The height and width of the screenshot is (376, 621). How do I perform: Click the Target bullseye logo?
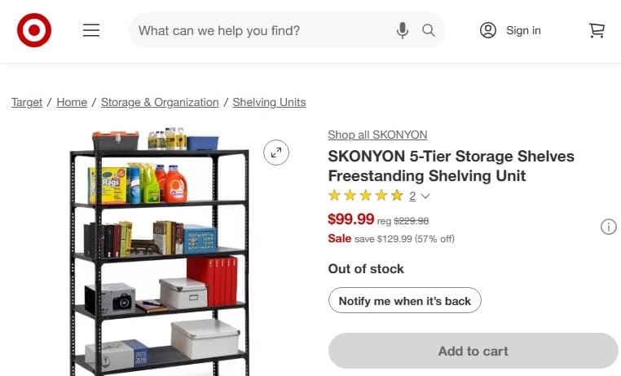(x=34, y=30)
